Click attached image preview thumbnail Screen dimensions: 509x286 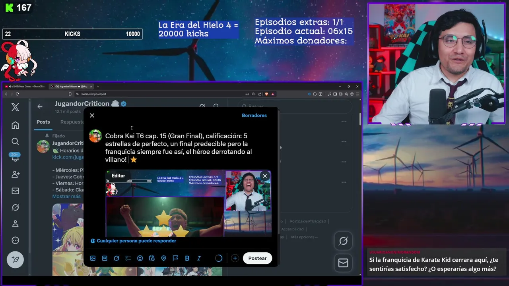pos(188,203)
